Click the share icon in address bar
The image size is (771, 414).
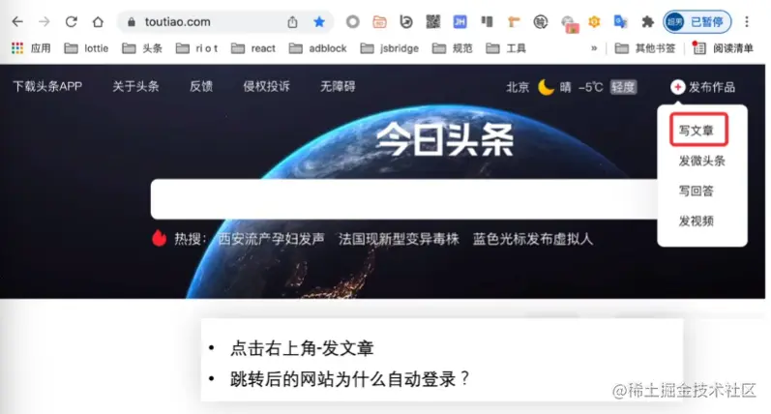tap(292, 22)
